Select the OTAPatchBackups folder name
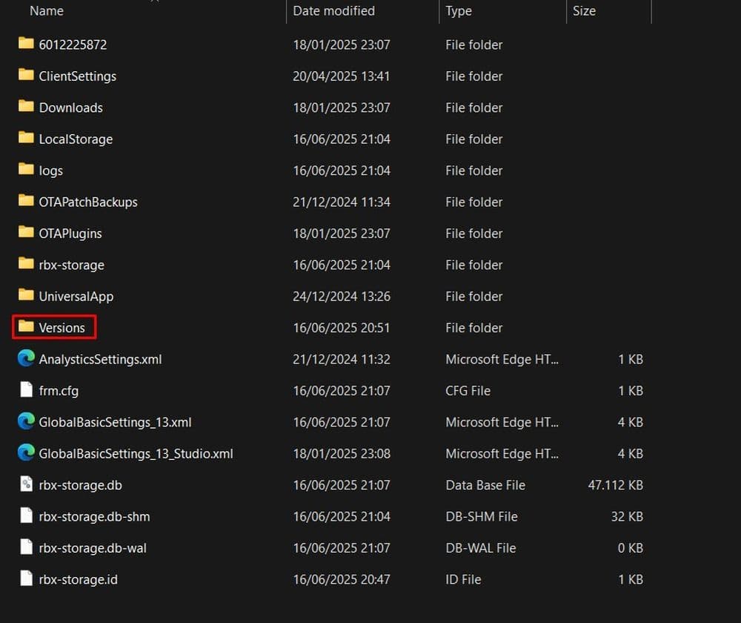Viewport: 741px width, 623px height. [88, 202]
